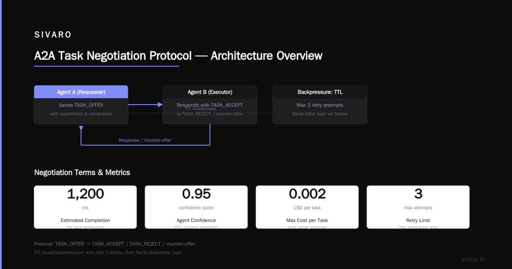The width and height of the screenshot is (512, 269).
Task: Click the TTL-based backpressure footer note
Action: tap(108, 252)
